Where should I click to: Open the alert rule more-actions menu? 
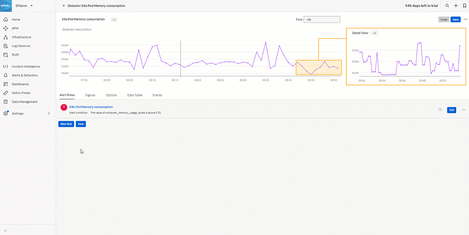point(463,110)
